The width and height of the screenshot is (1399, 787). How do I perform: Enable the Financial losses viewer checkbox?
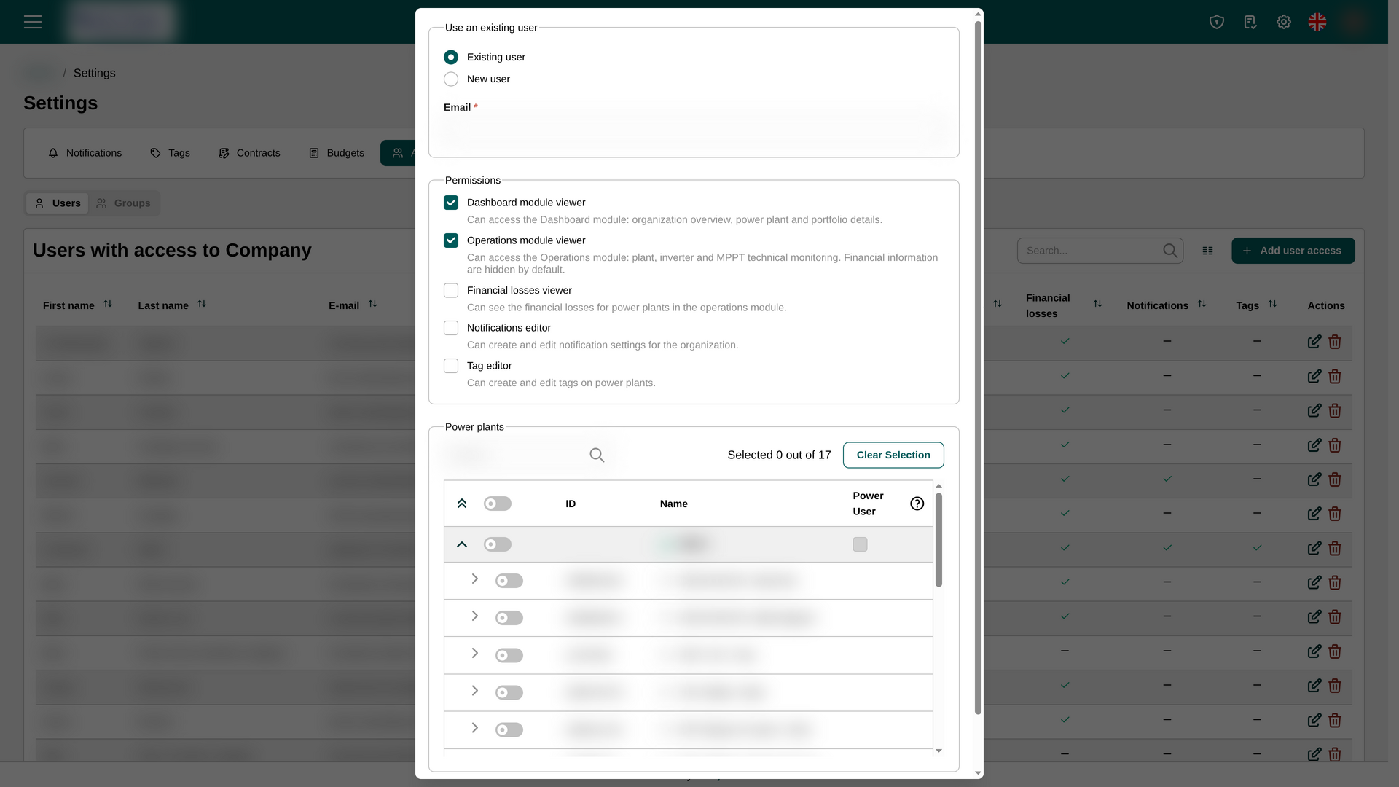tap(451, 291)
